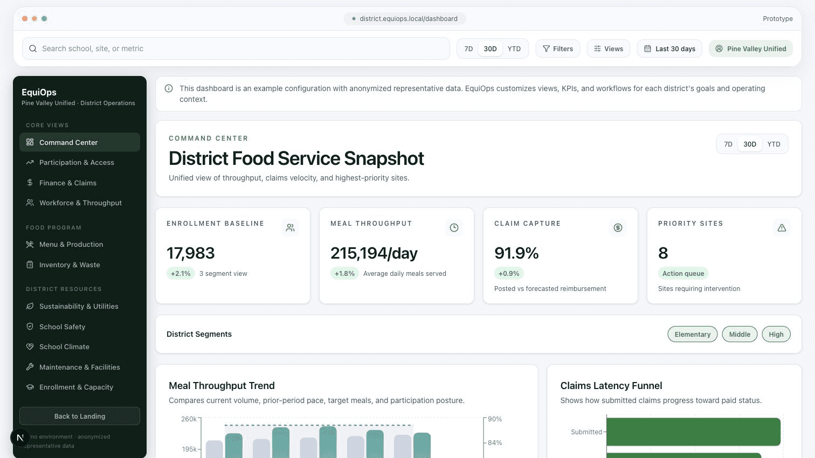This screenshot has width=815, height=458.
Task: Click the Command Center grid icon
Action: [x=30, y=142]
